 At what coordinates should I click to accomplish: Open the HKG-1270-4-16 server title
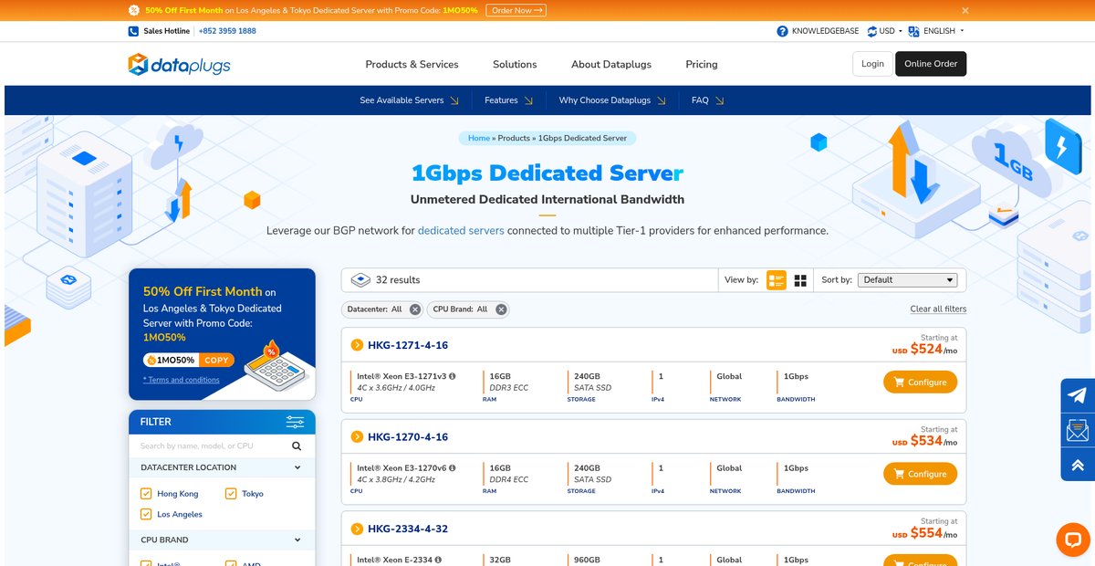pyautogui.click(x=408, y=437)
